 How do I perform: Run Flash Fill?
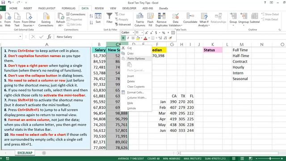pyautogui.click(x=150, y=20)
